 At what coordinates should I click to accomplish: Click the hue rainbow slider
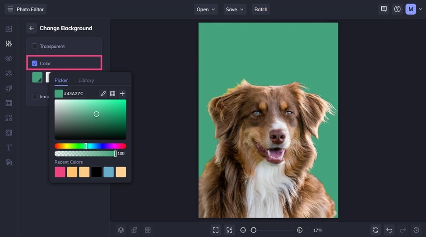(x=90, y=146)
